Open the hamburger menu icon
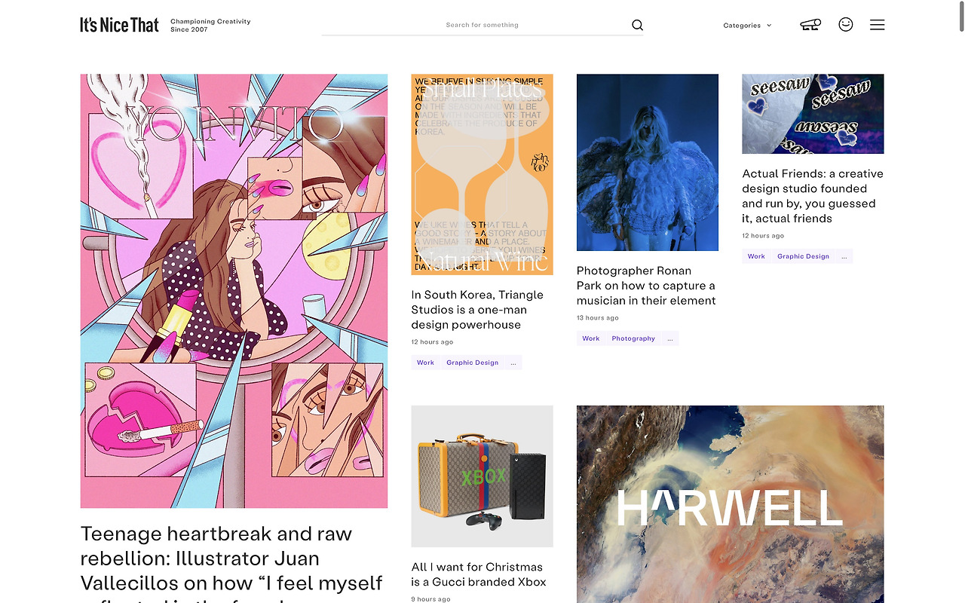The image size is (965, 603). 877,25
